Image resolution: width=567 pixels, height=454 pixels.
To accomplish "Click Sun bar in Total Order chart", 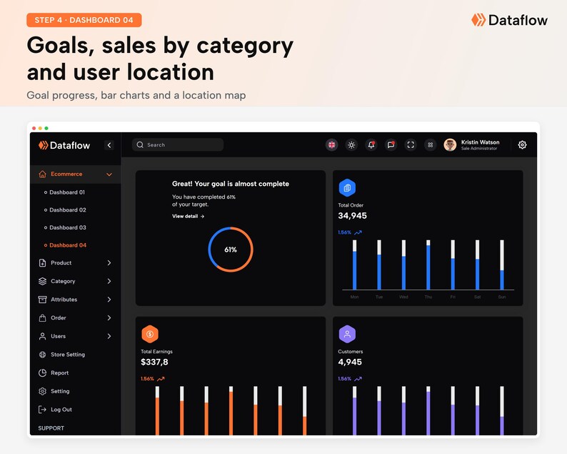I will pos(502,265).
